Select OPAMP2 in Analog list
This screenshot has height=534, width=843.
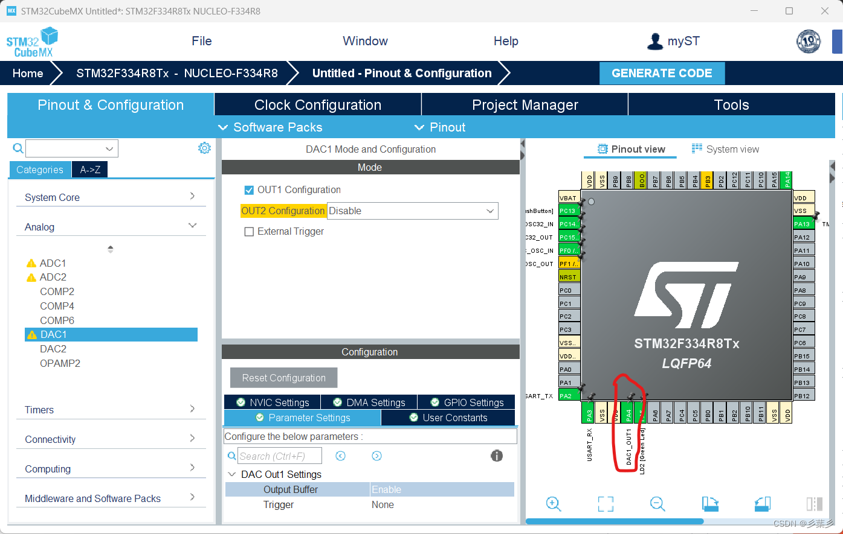[60, 363]
